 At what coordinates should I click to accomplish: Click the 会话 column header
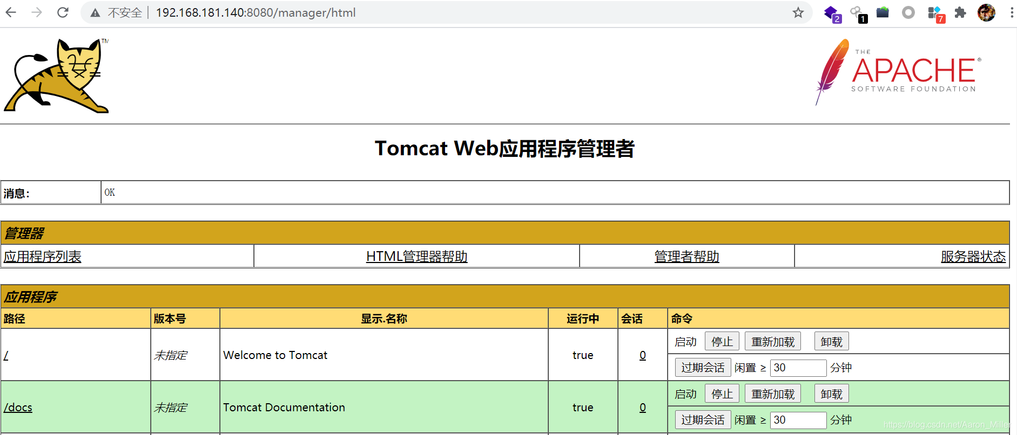click(x=632, y=319)
